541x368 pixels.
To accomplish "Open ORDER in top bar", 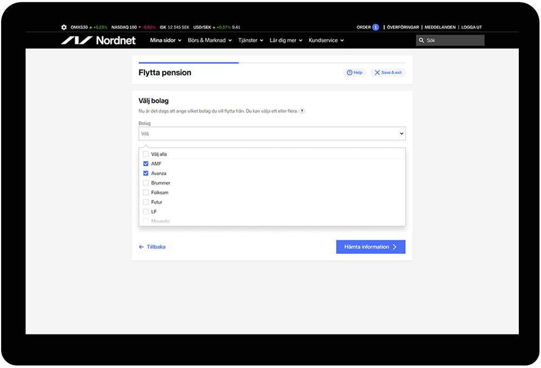I will point(364,27).
